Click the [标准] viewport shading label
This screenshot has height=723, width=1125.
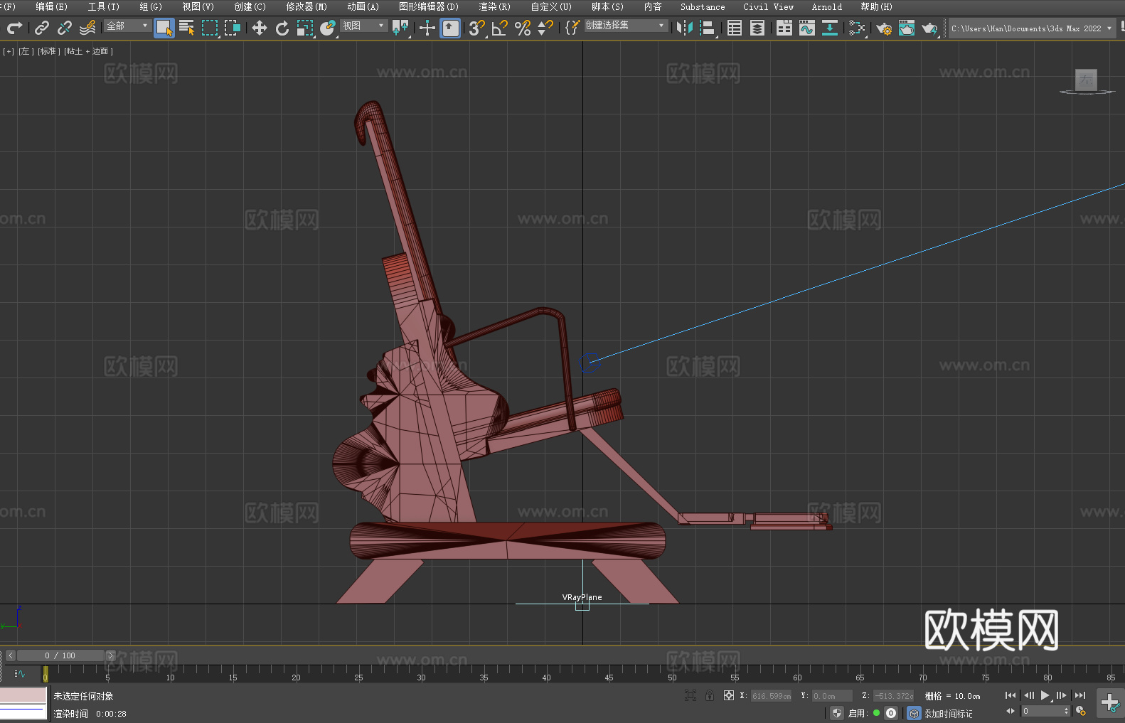49,51
